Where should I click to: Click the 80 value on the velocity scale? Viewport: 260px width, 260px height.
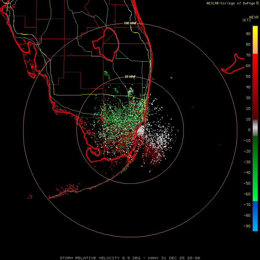(x=248, y=44)
